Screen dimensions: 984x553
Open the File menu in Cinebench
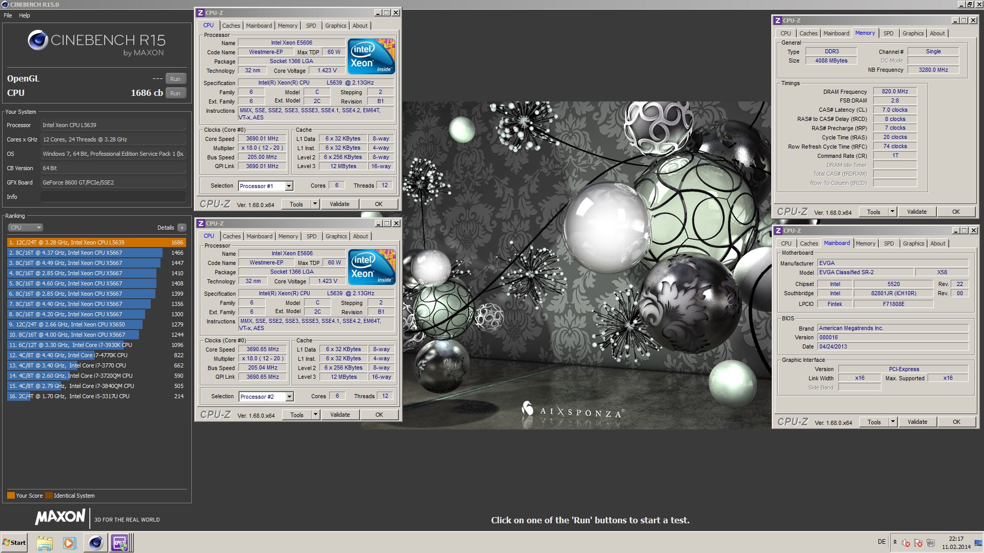click(8, 15)
